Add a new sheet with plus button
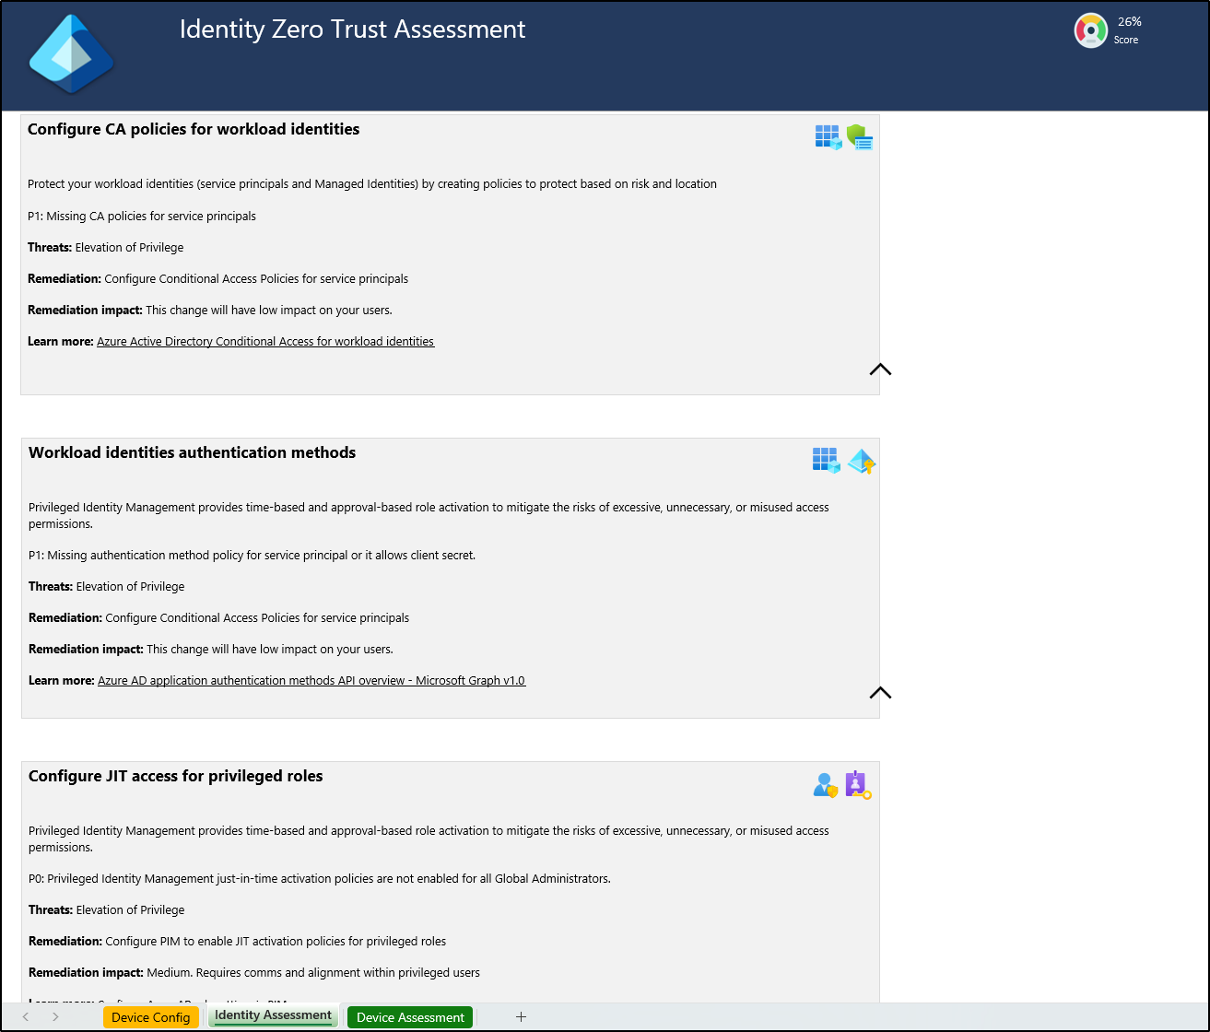 (521, 1016)
